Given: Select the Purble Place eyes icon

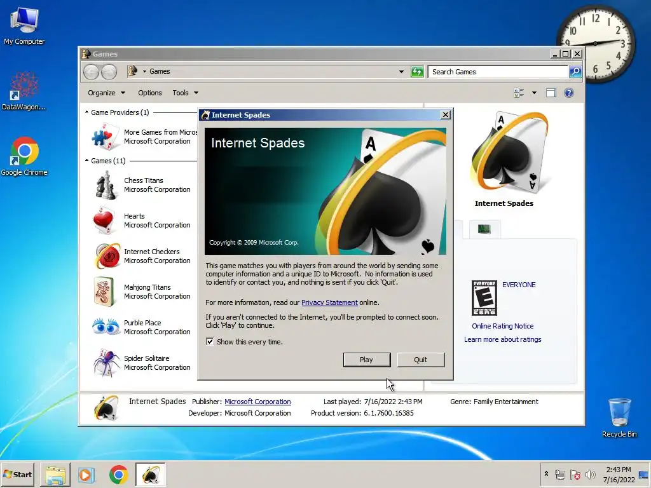Looking at the screenshot, I should 106,327.
